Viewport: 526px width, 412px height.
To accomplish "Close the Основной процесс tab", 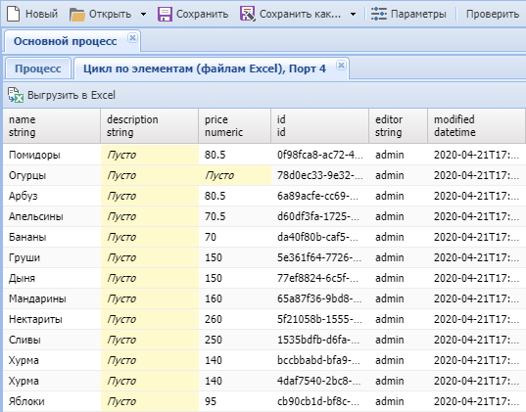I will click(132, 38).
